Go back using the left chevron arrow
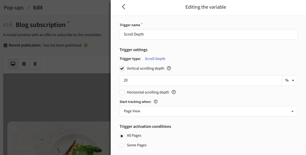Screen dimensions: 306x155 pos(124,7)
